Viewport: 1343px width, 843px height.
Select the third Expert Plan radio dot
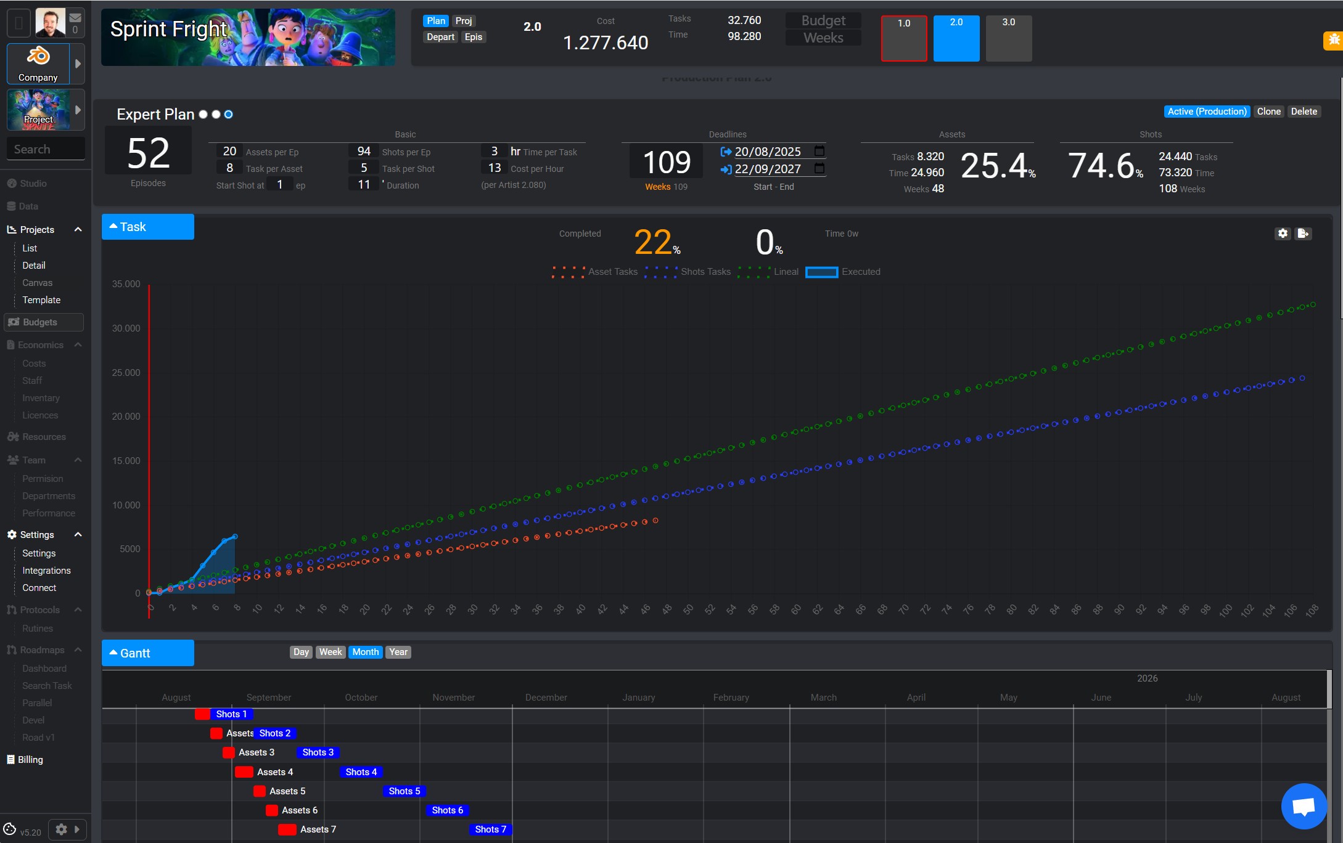[229, 115]
